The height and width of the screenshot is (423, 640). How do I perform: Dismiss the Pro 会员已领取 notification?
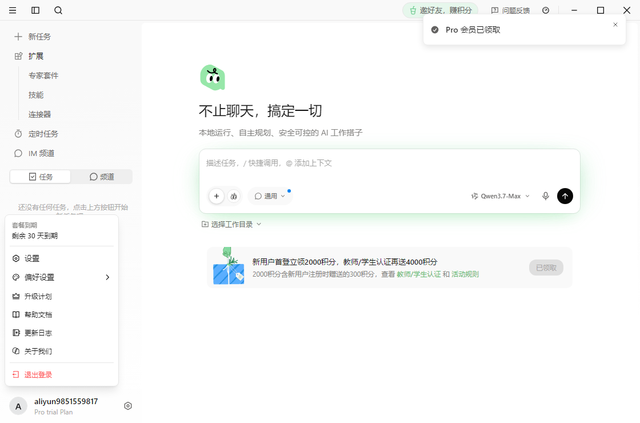point(615,25)
